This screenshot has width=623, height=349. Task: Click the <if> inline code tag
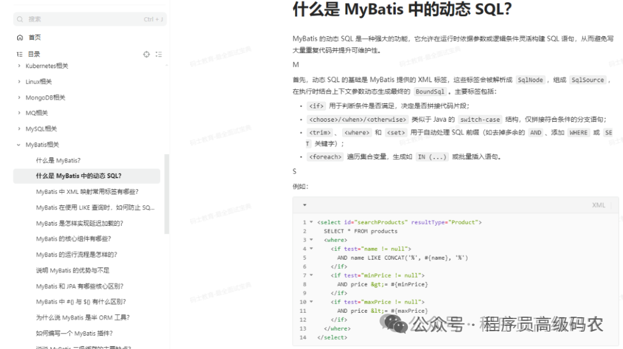(316, 106)
